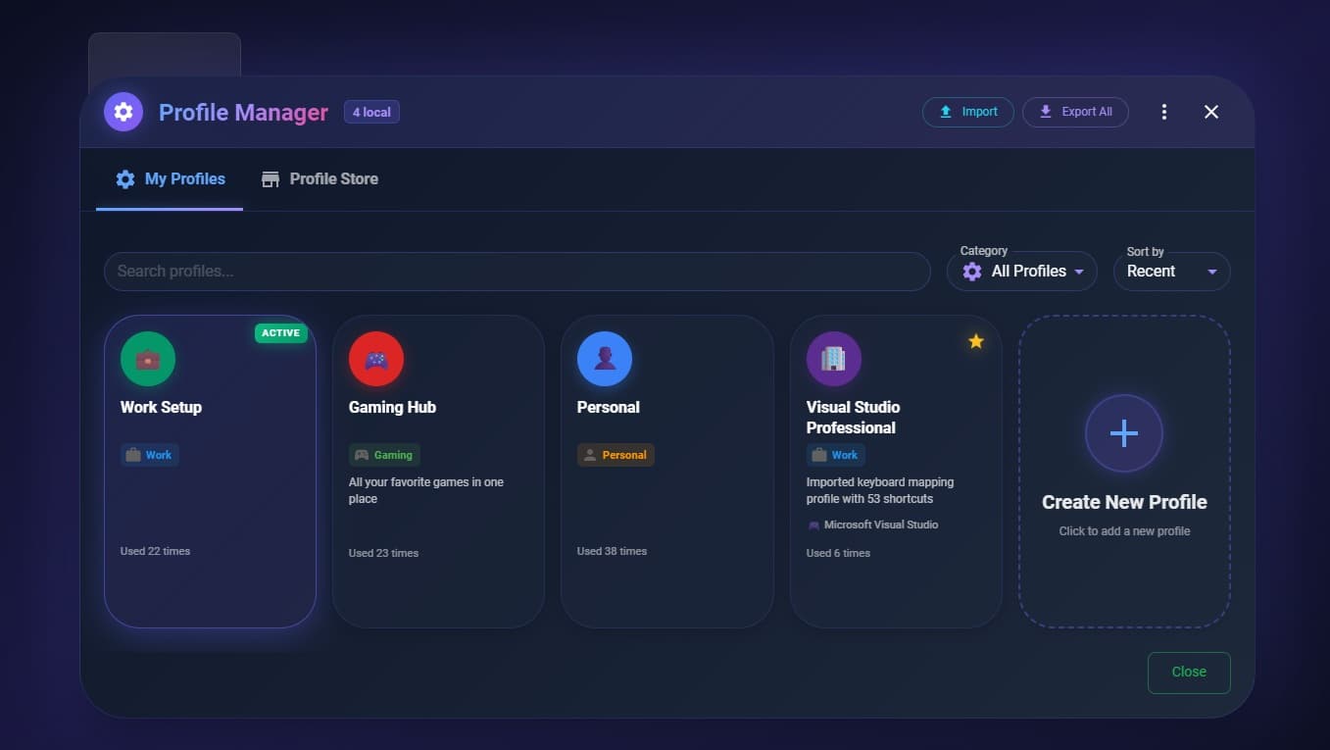Click the Work Setup profile avatar icon
Image resolution: width=1330 pixels, height=750 pixels.
point(148,358)
